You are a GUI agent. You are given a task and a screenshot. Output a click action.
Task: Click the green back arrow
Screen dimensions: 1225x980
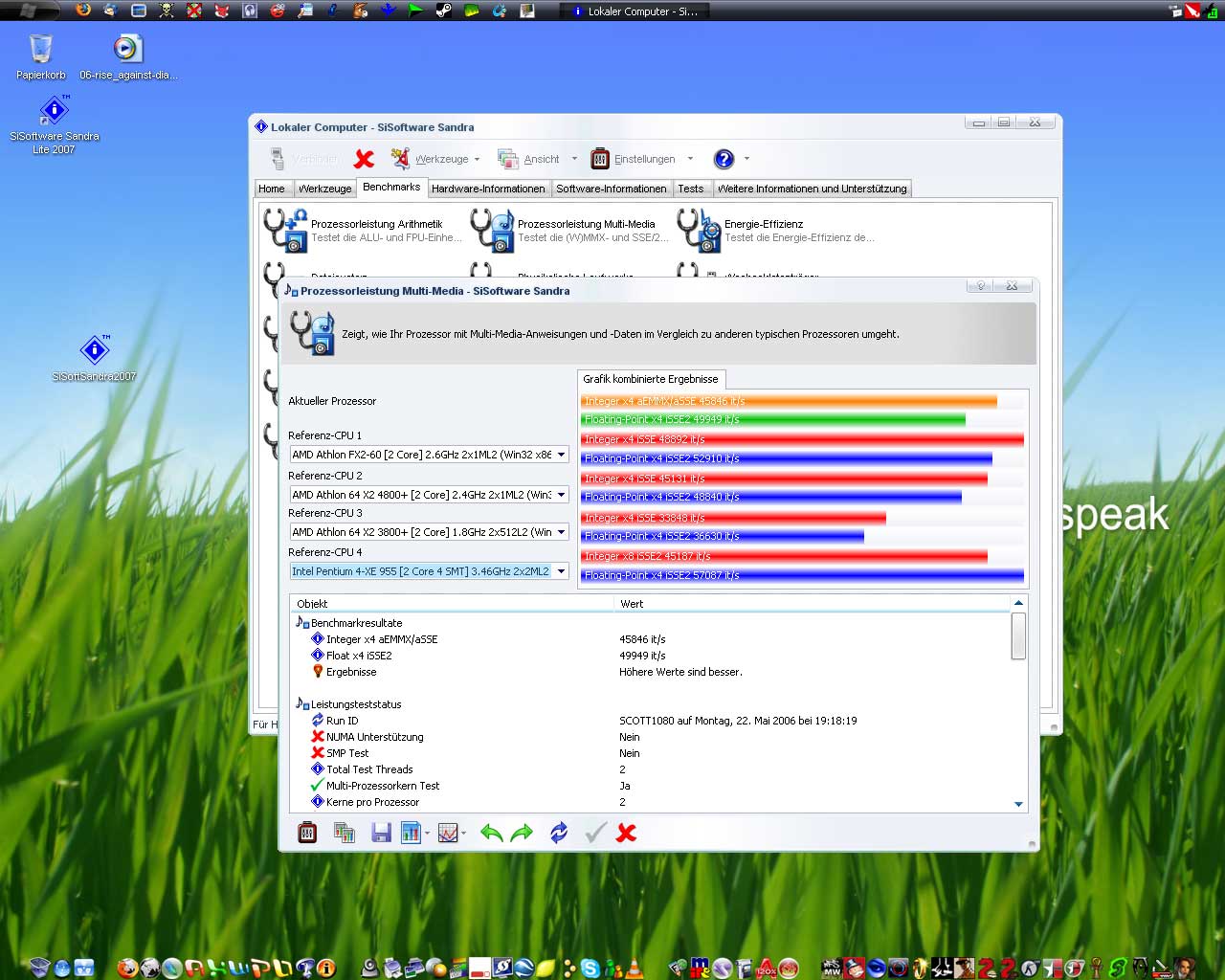point(491,833)
